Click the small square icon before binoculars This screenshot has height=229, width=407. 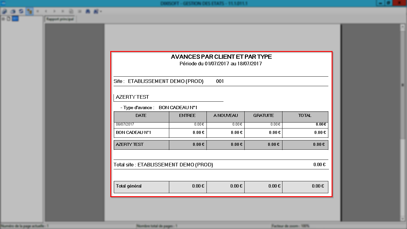[x=80, y=11]
